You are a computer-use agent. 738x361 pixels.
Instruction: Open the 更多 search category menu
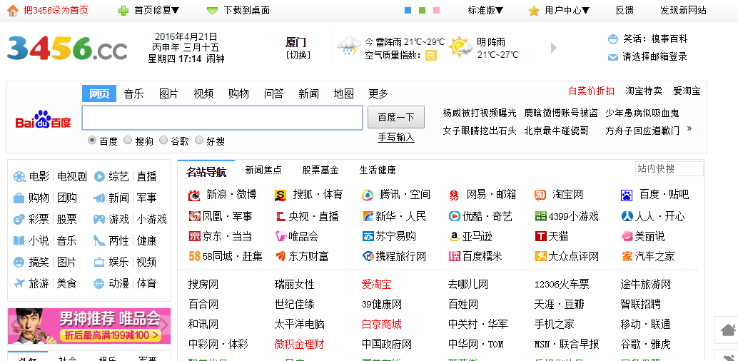pyautogui.click(x=378, y=93)
